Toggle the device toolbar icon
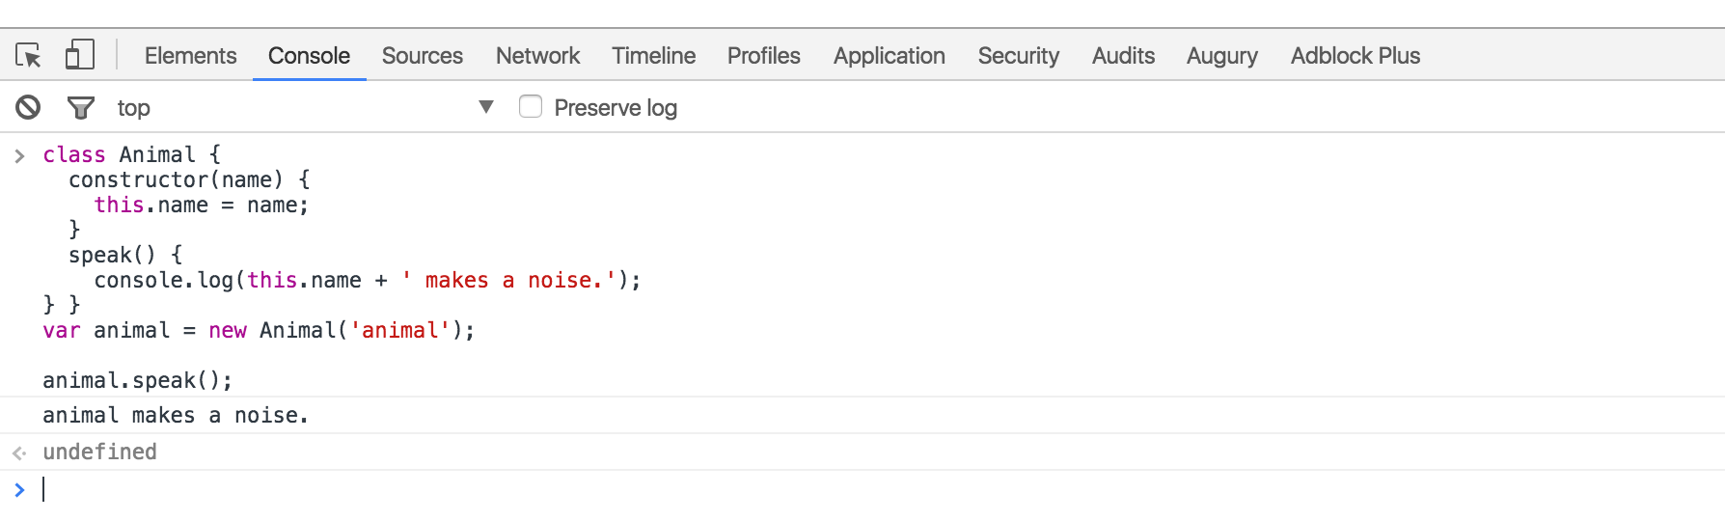Screen dimensions: 1725x521 pos(79,55)
